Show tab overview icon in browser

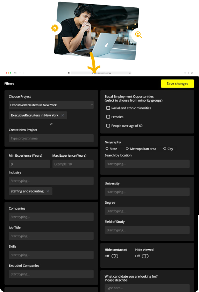coord(192,73)
